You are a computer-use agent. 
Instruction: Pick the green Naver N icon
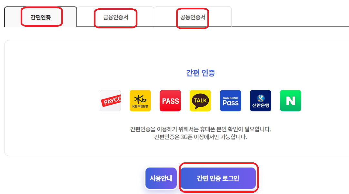(291, 101)
